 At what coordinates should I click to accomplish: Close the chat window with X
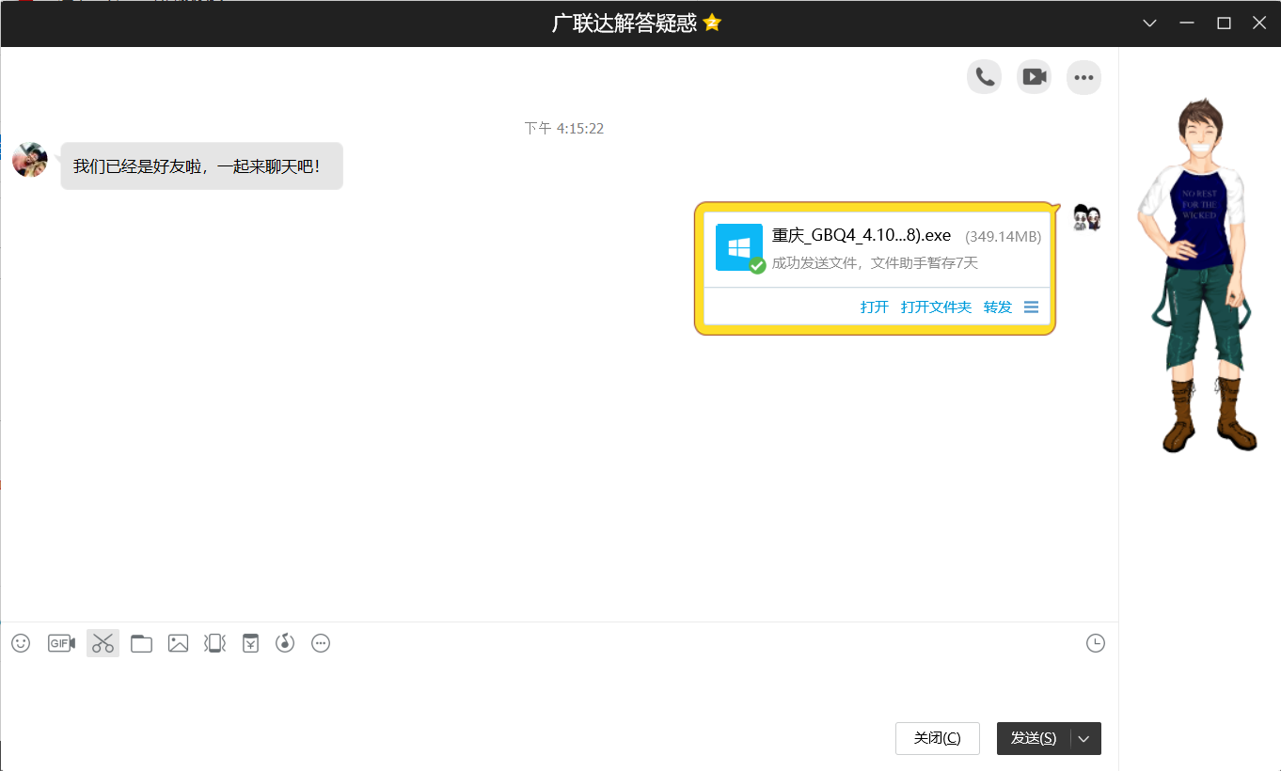coord(1259,24)
